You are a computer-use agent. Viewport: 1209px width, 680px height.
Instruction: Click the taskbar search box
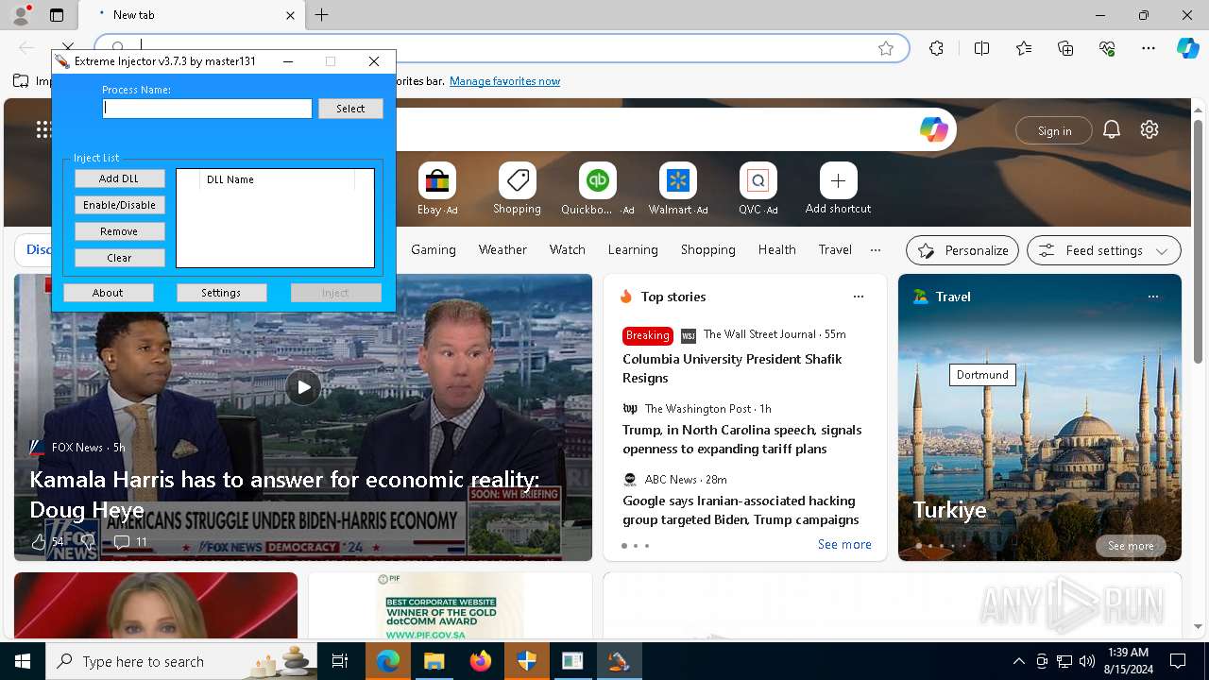pyautogui.click(x=181, y=661)
